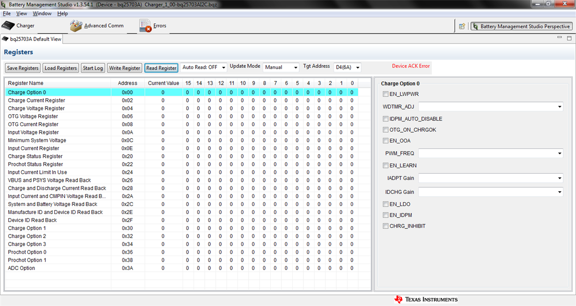Select the OTG Current Register row
Screen dimensions: 576x306
pos(182,124)
